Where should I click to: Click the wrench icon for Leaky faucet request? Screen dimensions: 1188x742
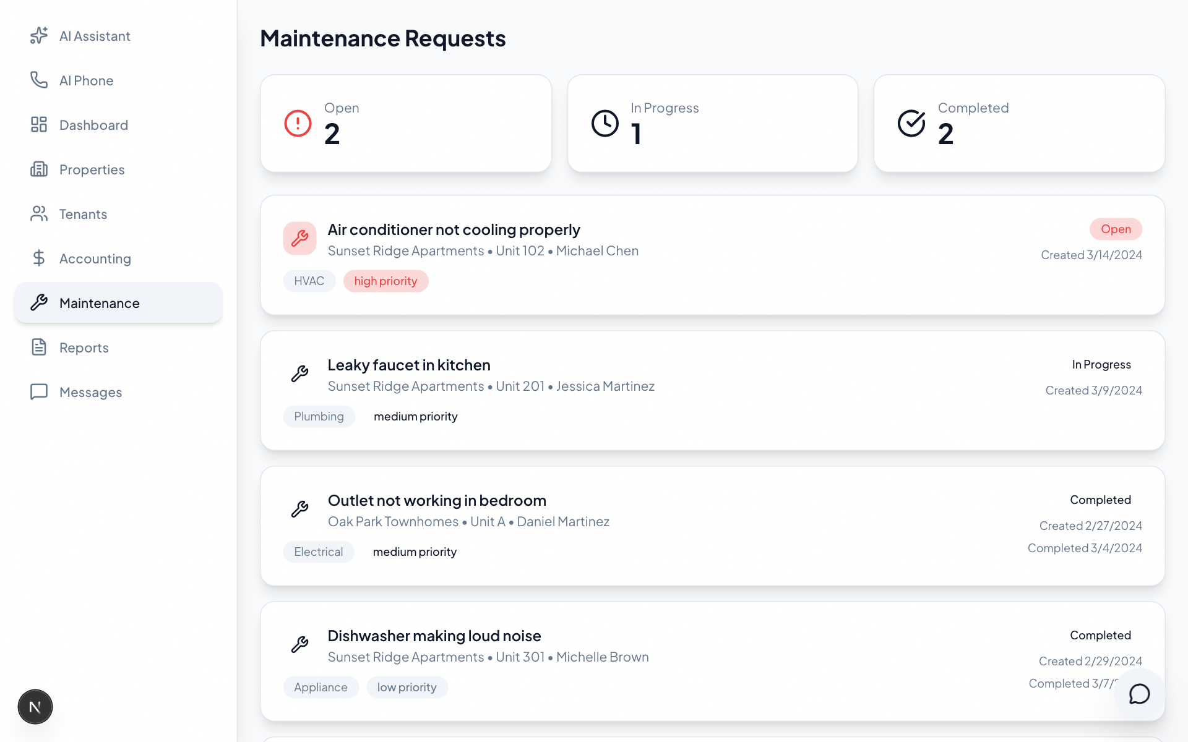pyautogui.click(x=300, y=374)
